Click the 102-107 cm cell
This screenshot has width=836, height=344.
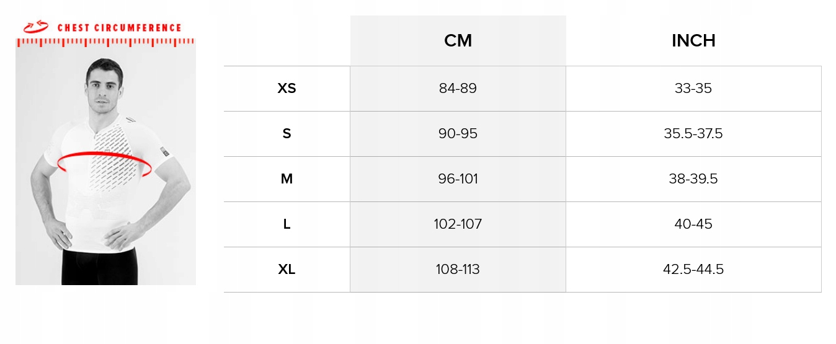click(x=458, y=224)
